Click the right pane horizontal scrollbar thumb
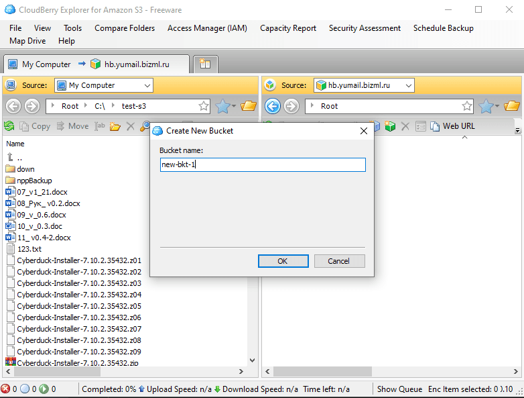Viewport: 524px width, 398px height. coord(322,371)
